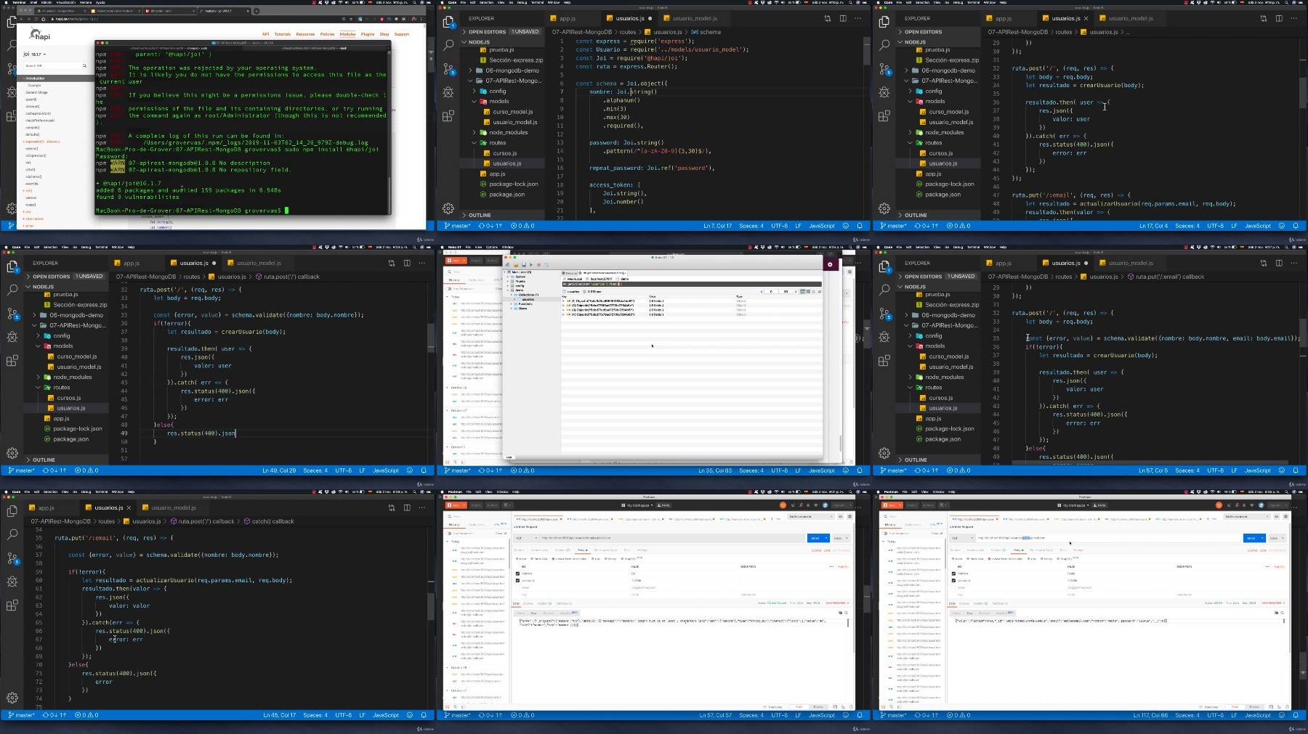Click environment eye icon in Postman above 'Ln 57, Col 57'
The height and width of the screenshot is (734, 1308).
point(840,516)
